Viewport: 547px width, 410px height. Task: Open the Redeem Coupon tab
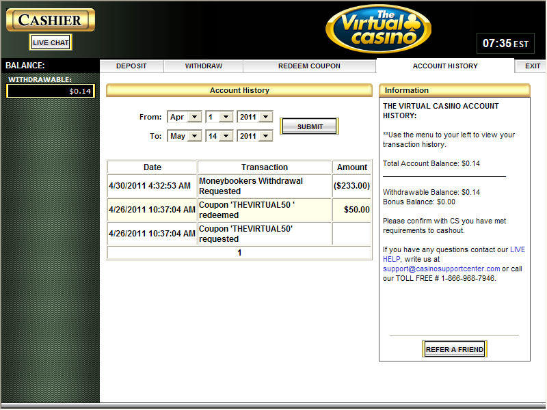309,66
